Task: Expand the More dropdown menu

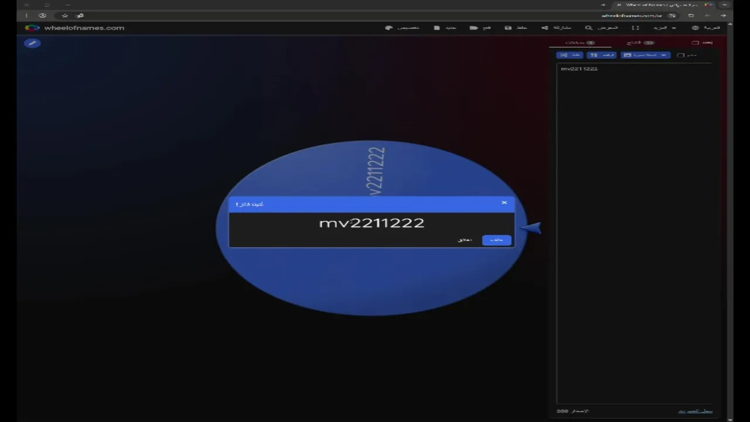Action: pos(664,28)
